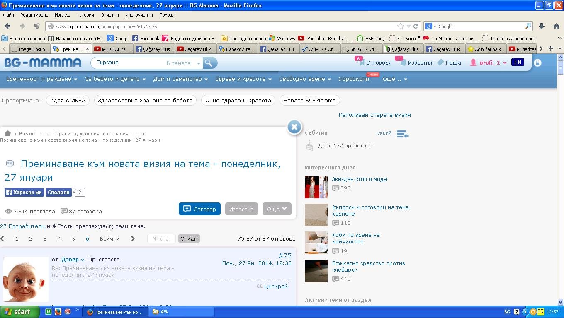Open 'Използвай старата визия' link
This screenshot has height=318, width=564.
point(374,115)
